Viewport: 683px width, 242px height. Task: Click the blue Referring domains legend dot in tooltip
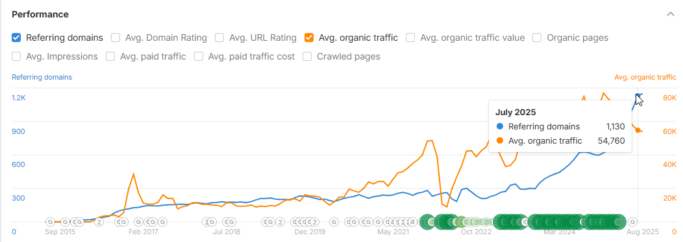coord(500,127)
